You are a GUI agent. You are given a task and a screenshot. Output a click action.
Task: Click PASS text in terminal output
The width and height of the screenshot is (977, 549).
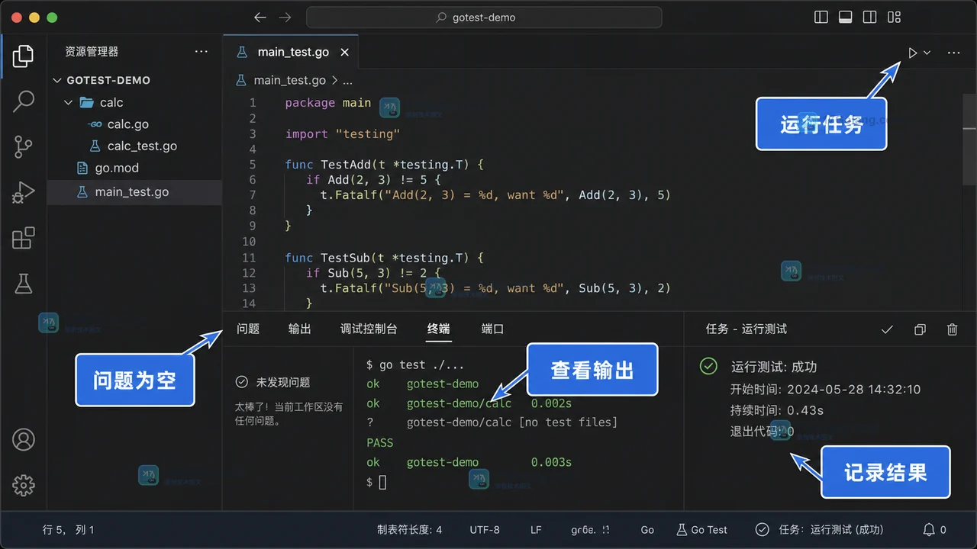point(380,443)
